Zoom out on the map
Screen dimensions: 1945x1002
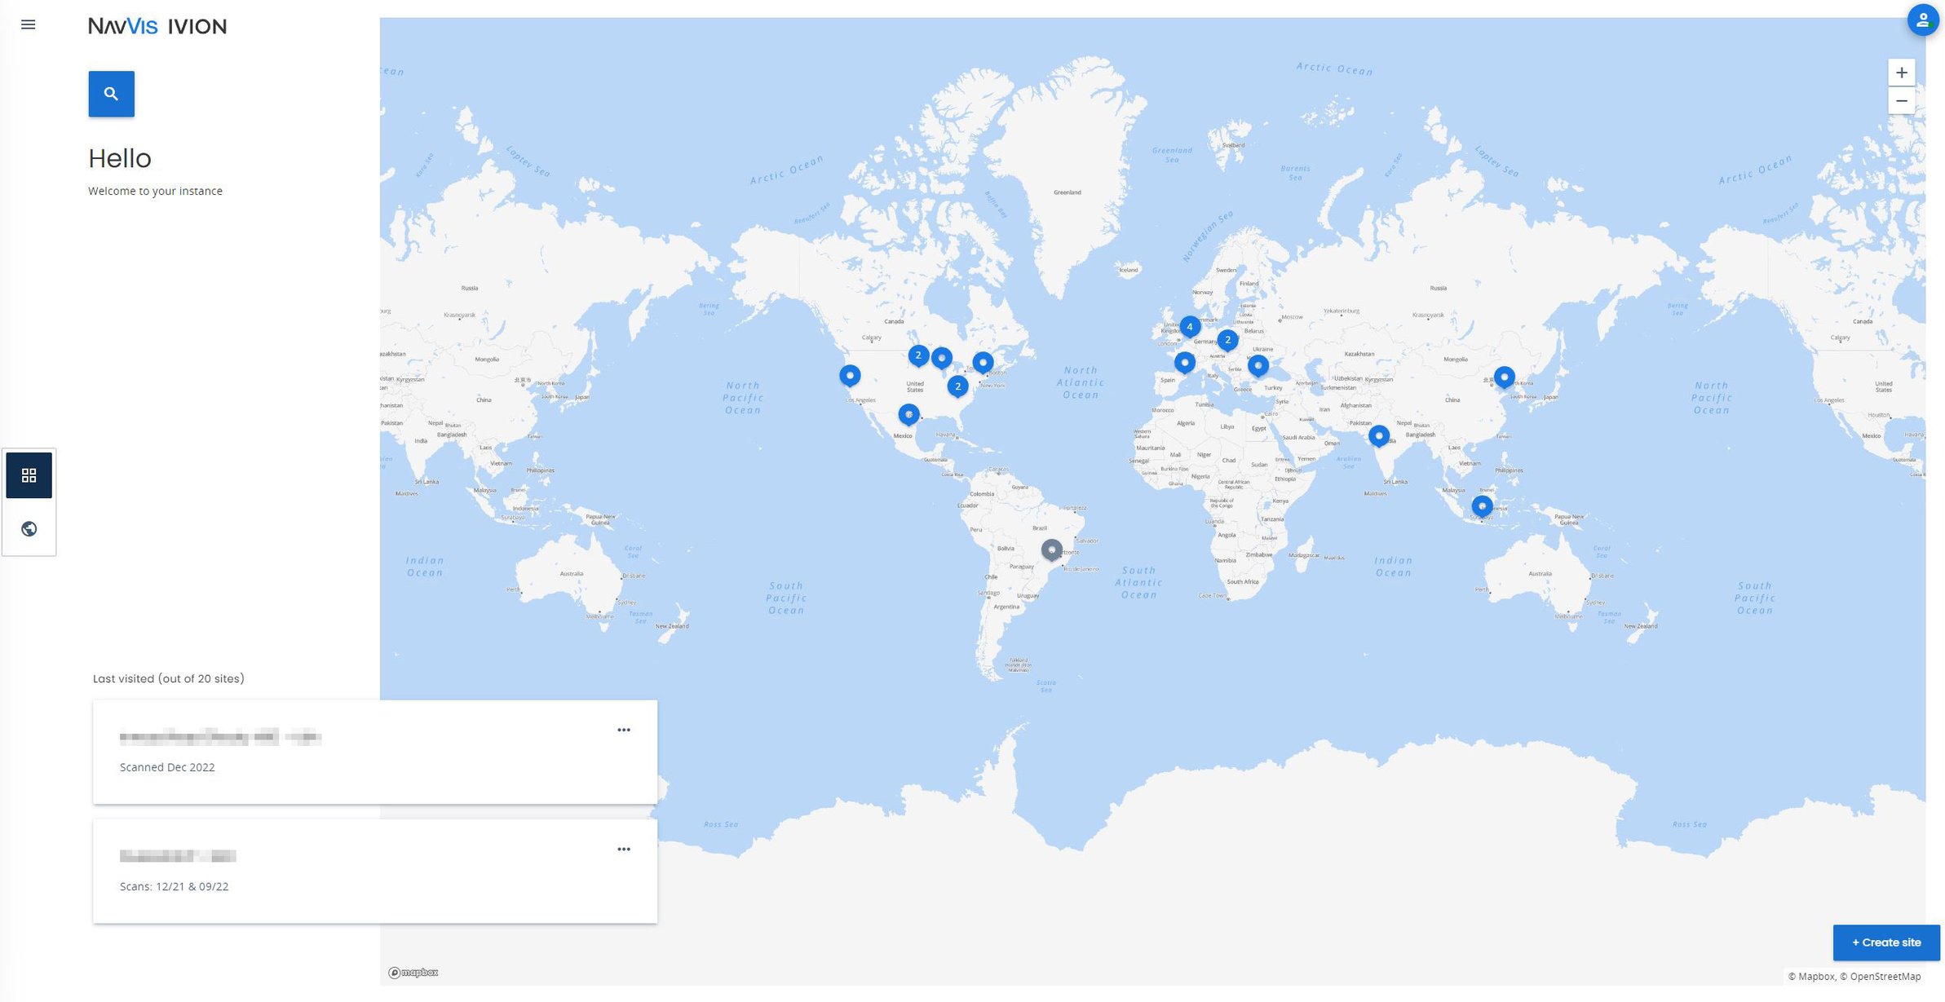coord(1901,101)
